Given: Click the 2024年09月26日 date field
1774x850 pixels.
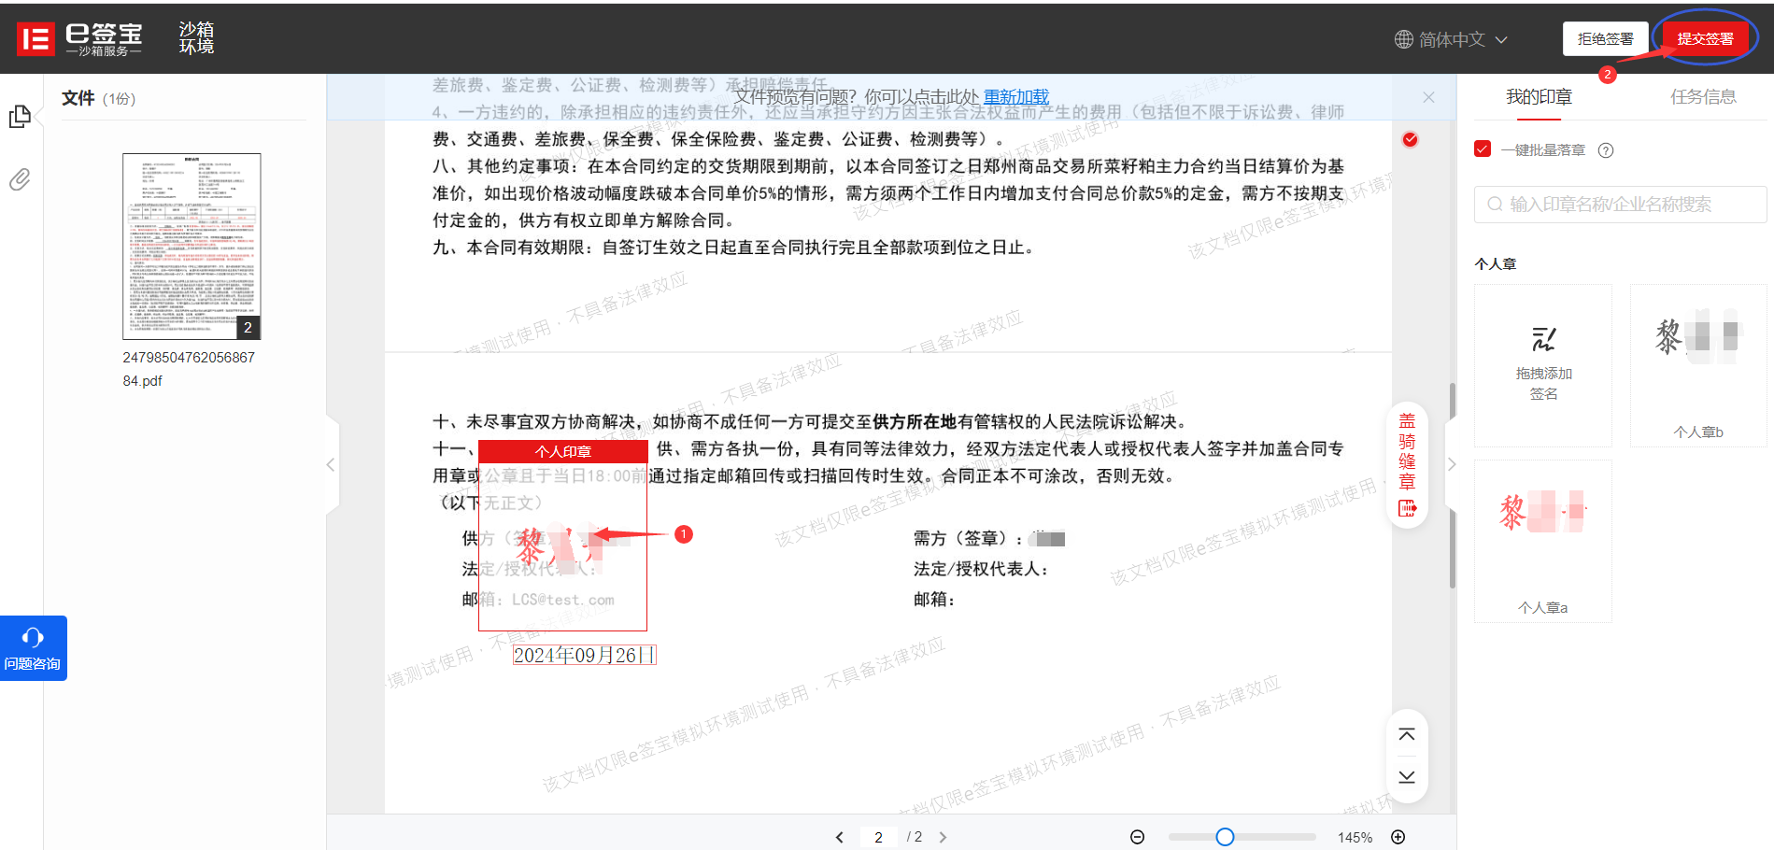Looking at the screenshot, I should click(x=585, y=656).
